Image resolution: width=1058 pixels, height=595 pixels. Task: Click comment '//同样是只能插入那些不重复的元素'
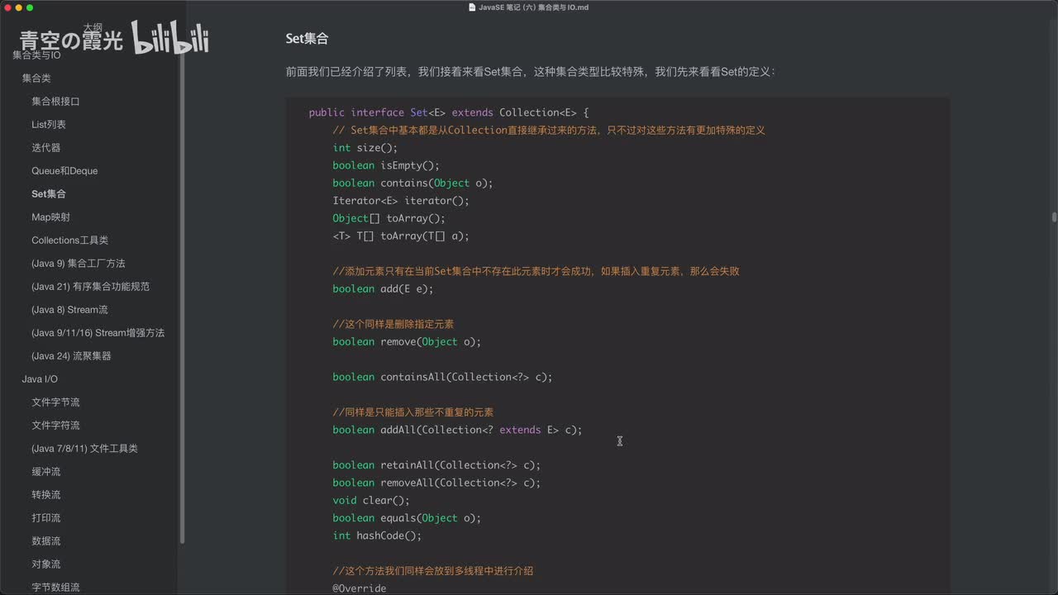(413, 412)
